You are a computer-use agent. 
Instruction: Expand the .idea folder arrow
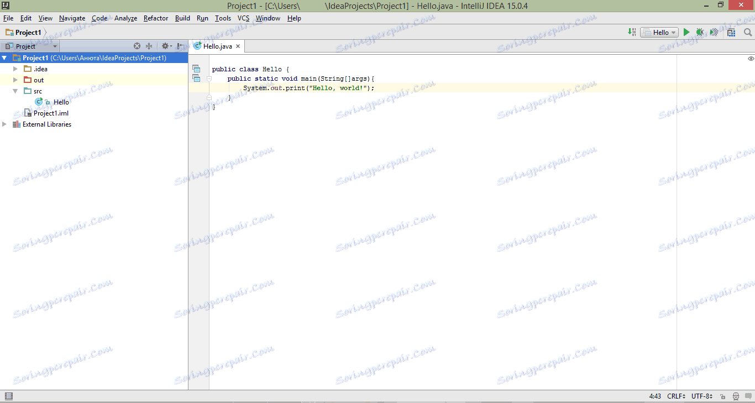click(15, 69)
